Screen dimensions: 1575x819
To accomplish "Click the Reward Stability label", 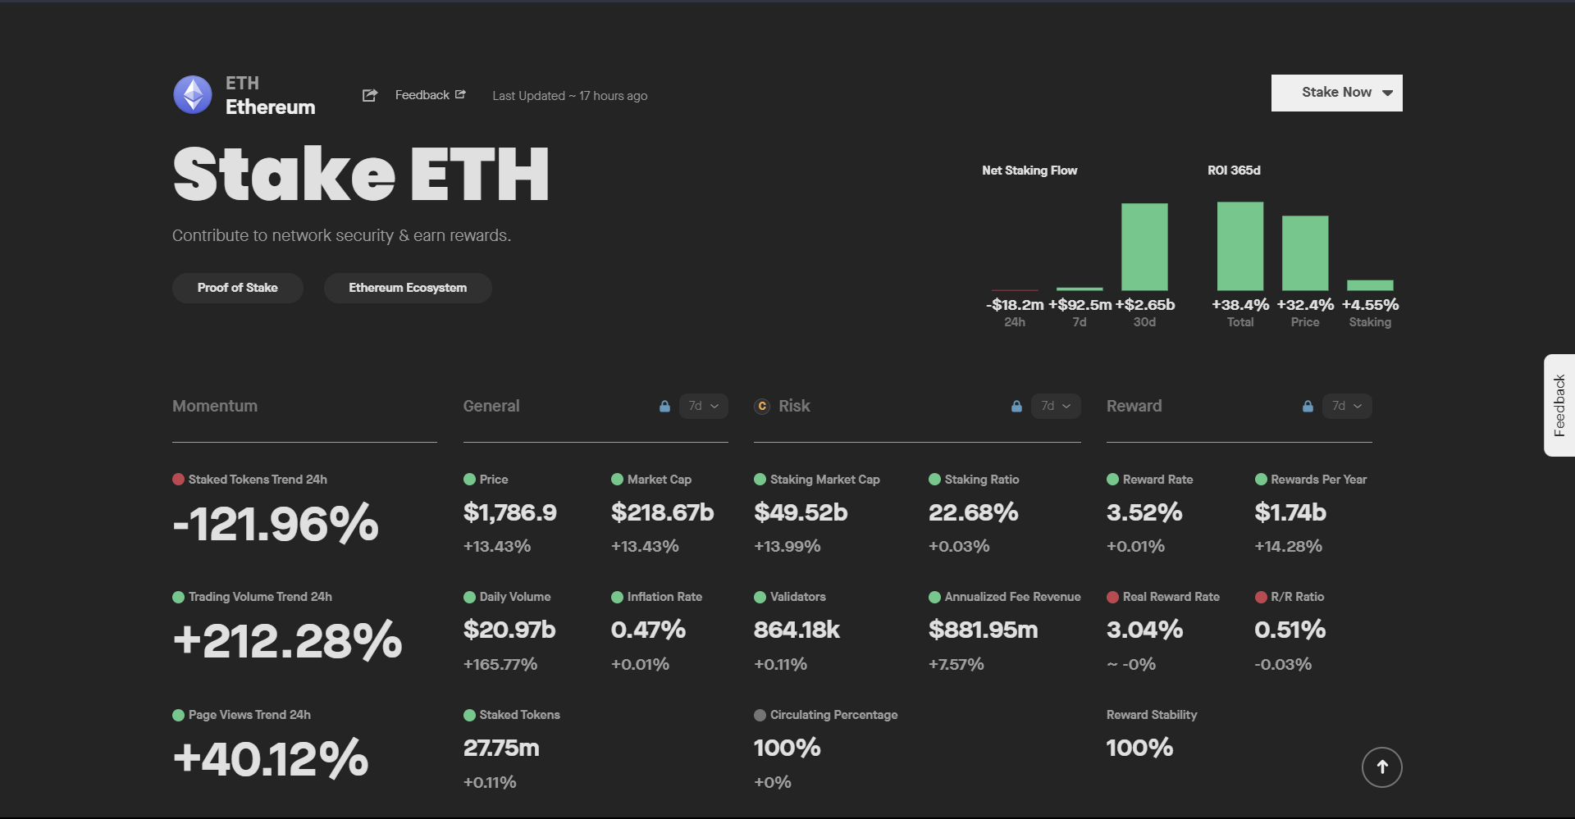I will [1152, 715].
